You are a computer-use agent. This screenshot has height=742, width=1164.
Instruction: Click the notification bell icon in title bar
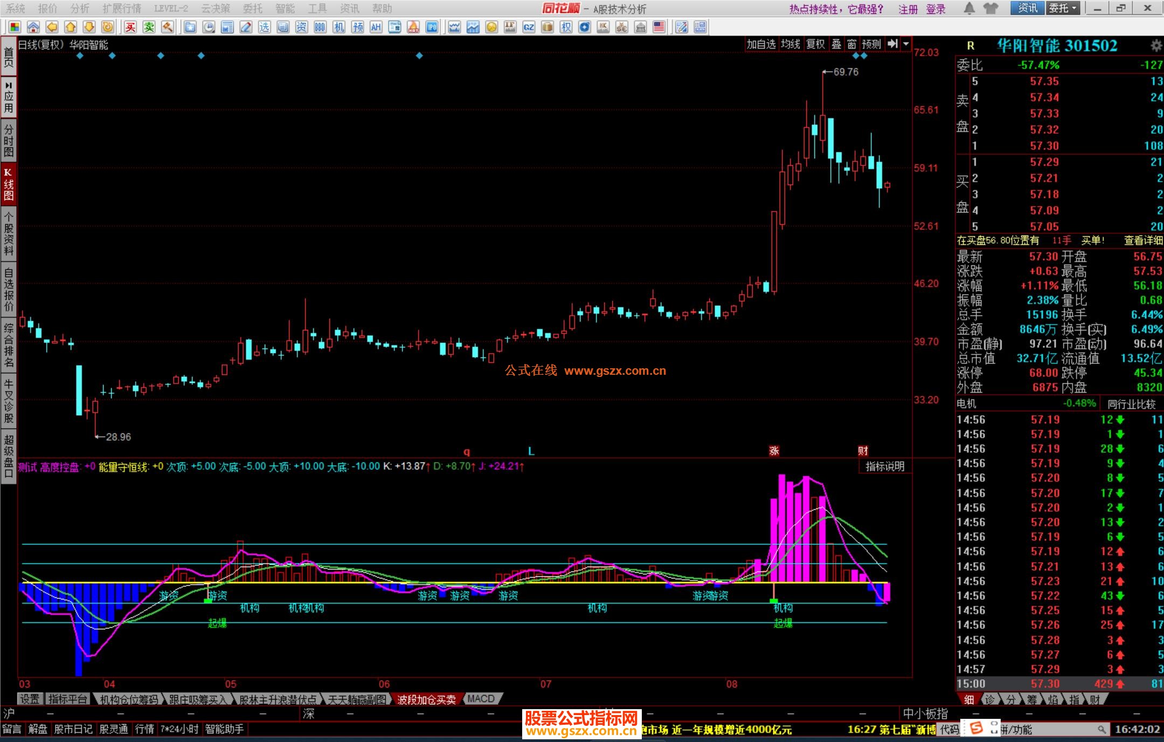tap(969, 8)
